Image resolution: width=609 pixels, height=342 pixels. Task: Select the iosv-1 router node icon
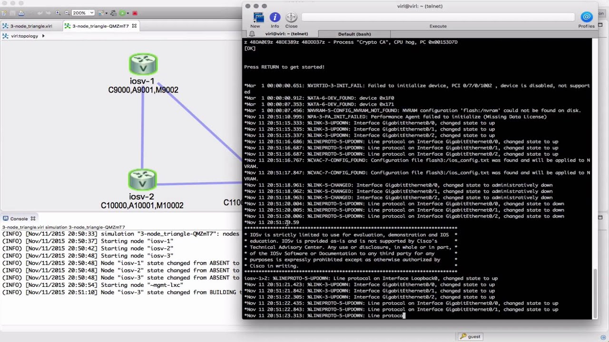(143, 64)
